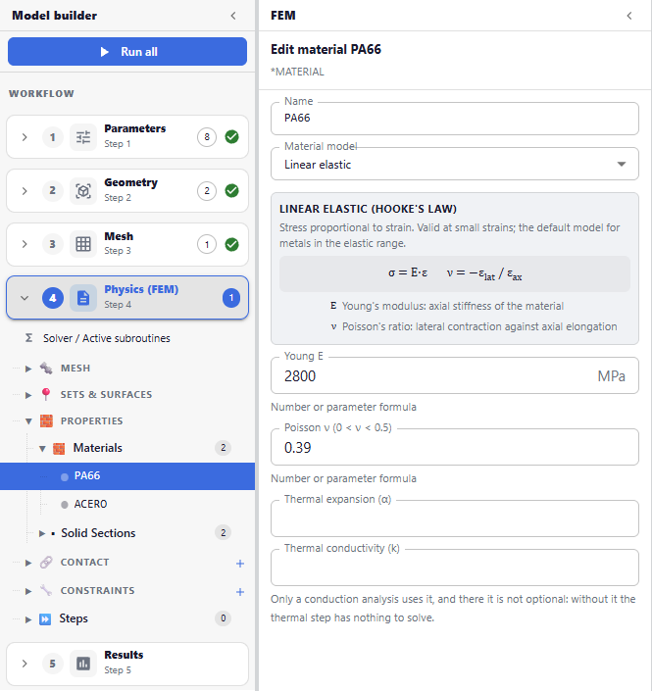Click the Materials count badge 2
The image size is (652, 691).
(224, 448)
